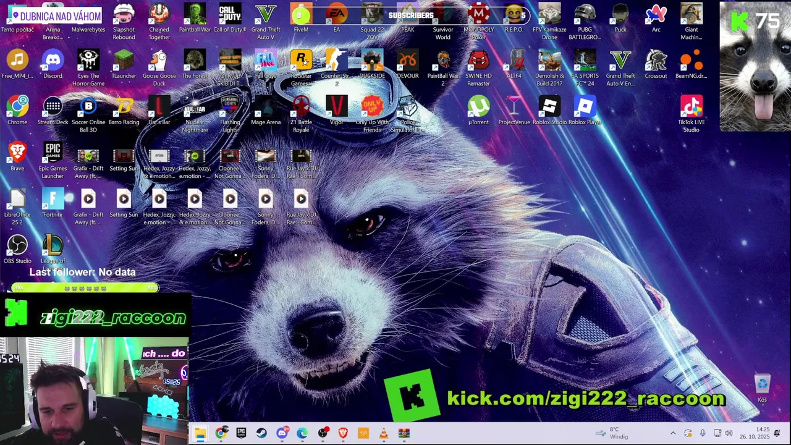Toggle the microphone icon in the system tray
The image size is (791, 445).
pos(703,433)
